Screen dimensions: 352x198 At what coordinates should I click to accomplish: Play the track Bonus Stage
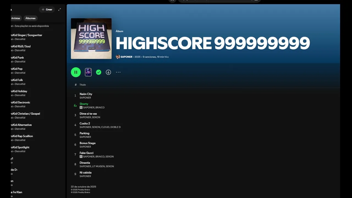coord(87,143)
